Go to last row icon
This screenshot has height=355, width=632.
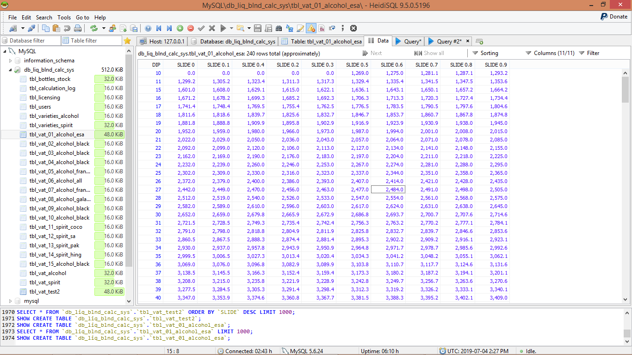click(169, 28)
